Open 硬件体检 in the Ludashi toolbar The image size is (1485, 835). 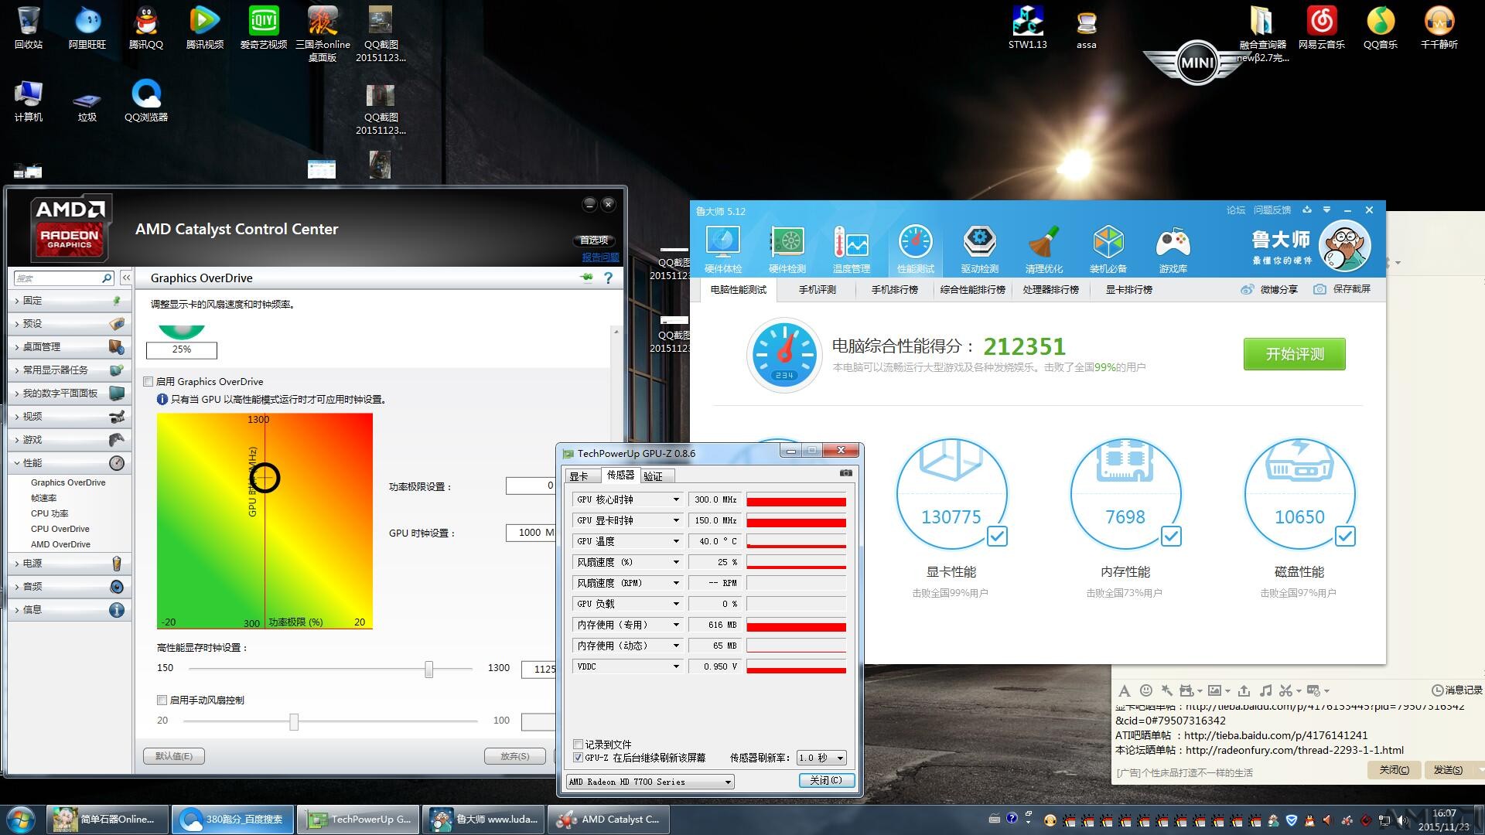click(x=723, y=248)
